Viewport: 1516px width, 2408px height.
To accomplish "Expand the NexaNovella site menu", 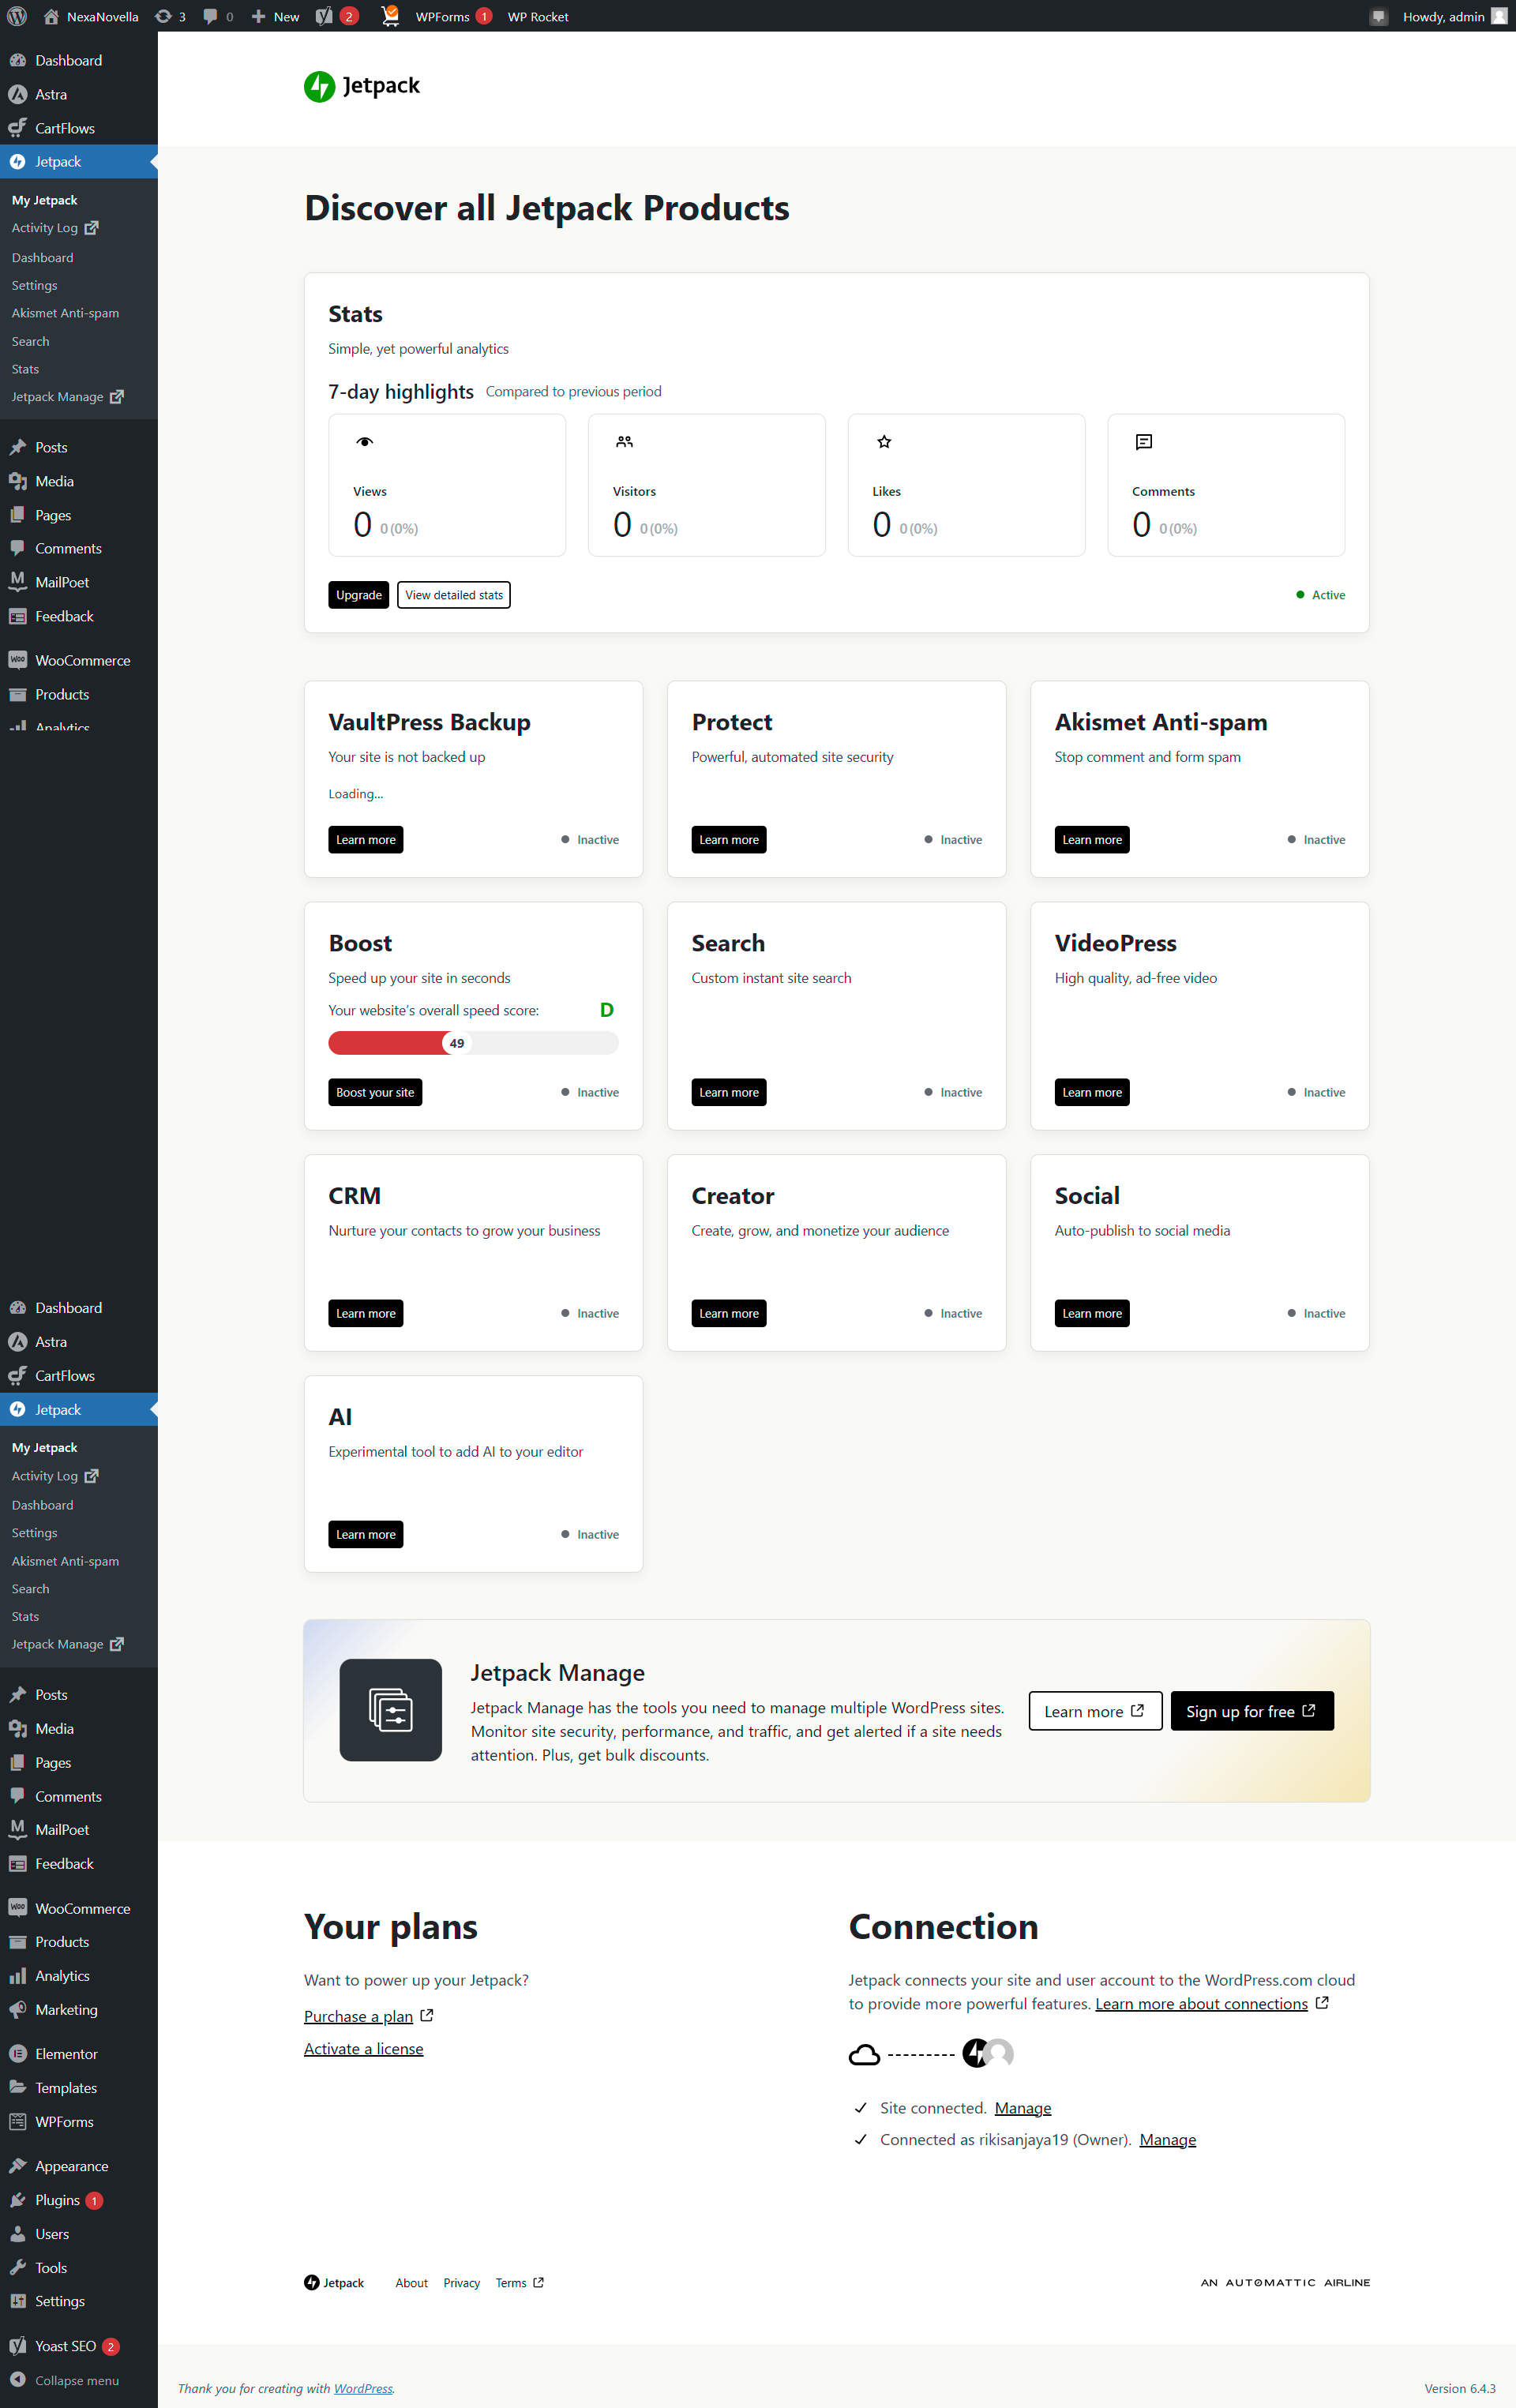I will click(x=92, y=16).
